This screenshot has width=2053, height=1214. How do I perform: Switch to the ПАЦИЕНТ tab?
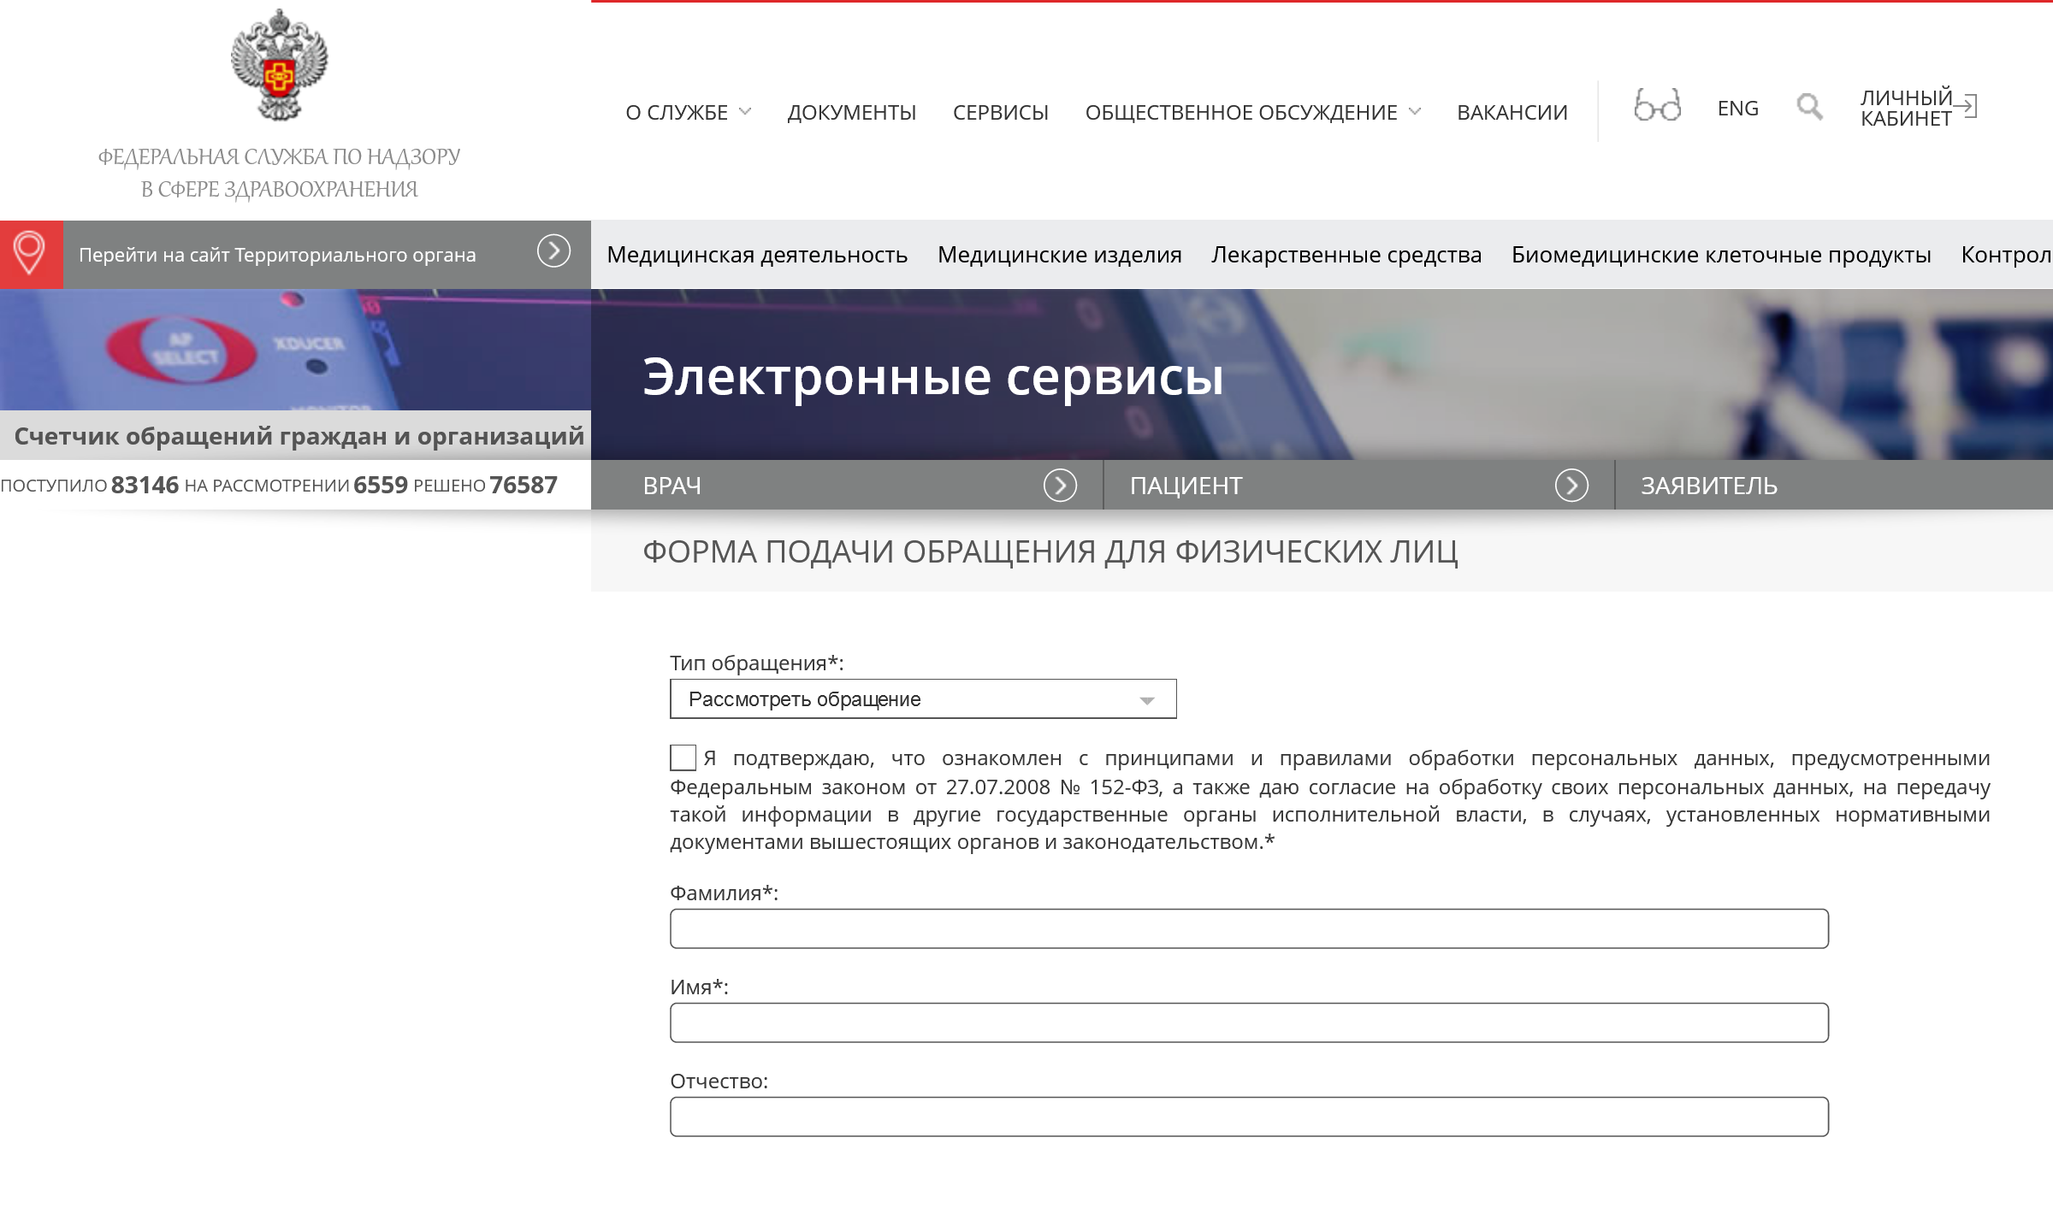coord(1359,486)
